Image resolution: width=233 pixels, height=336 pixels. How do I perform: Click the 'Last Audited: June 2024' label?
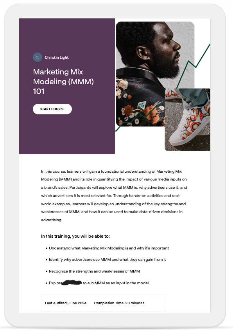(66, 303)
